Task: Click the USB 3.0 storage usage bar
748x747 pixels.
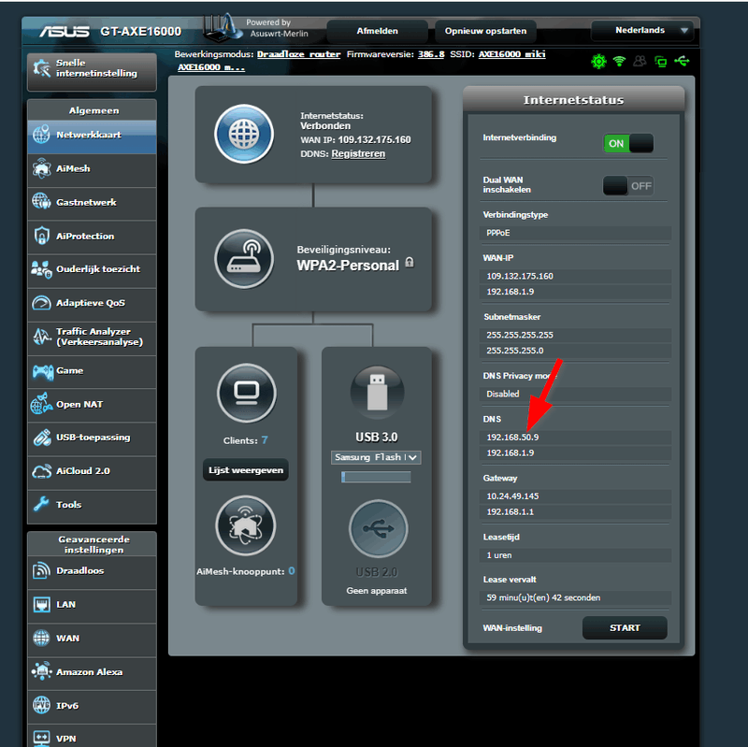Action: 376,477
